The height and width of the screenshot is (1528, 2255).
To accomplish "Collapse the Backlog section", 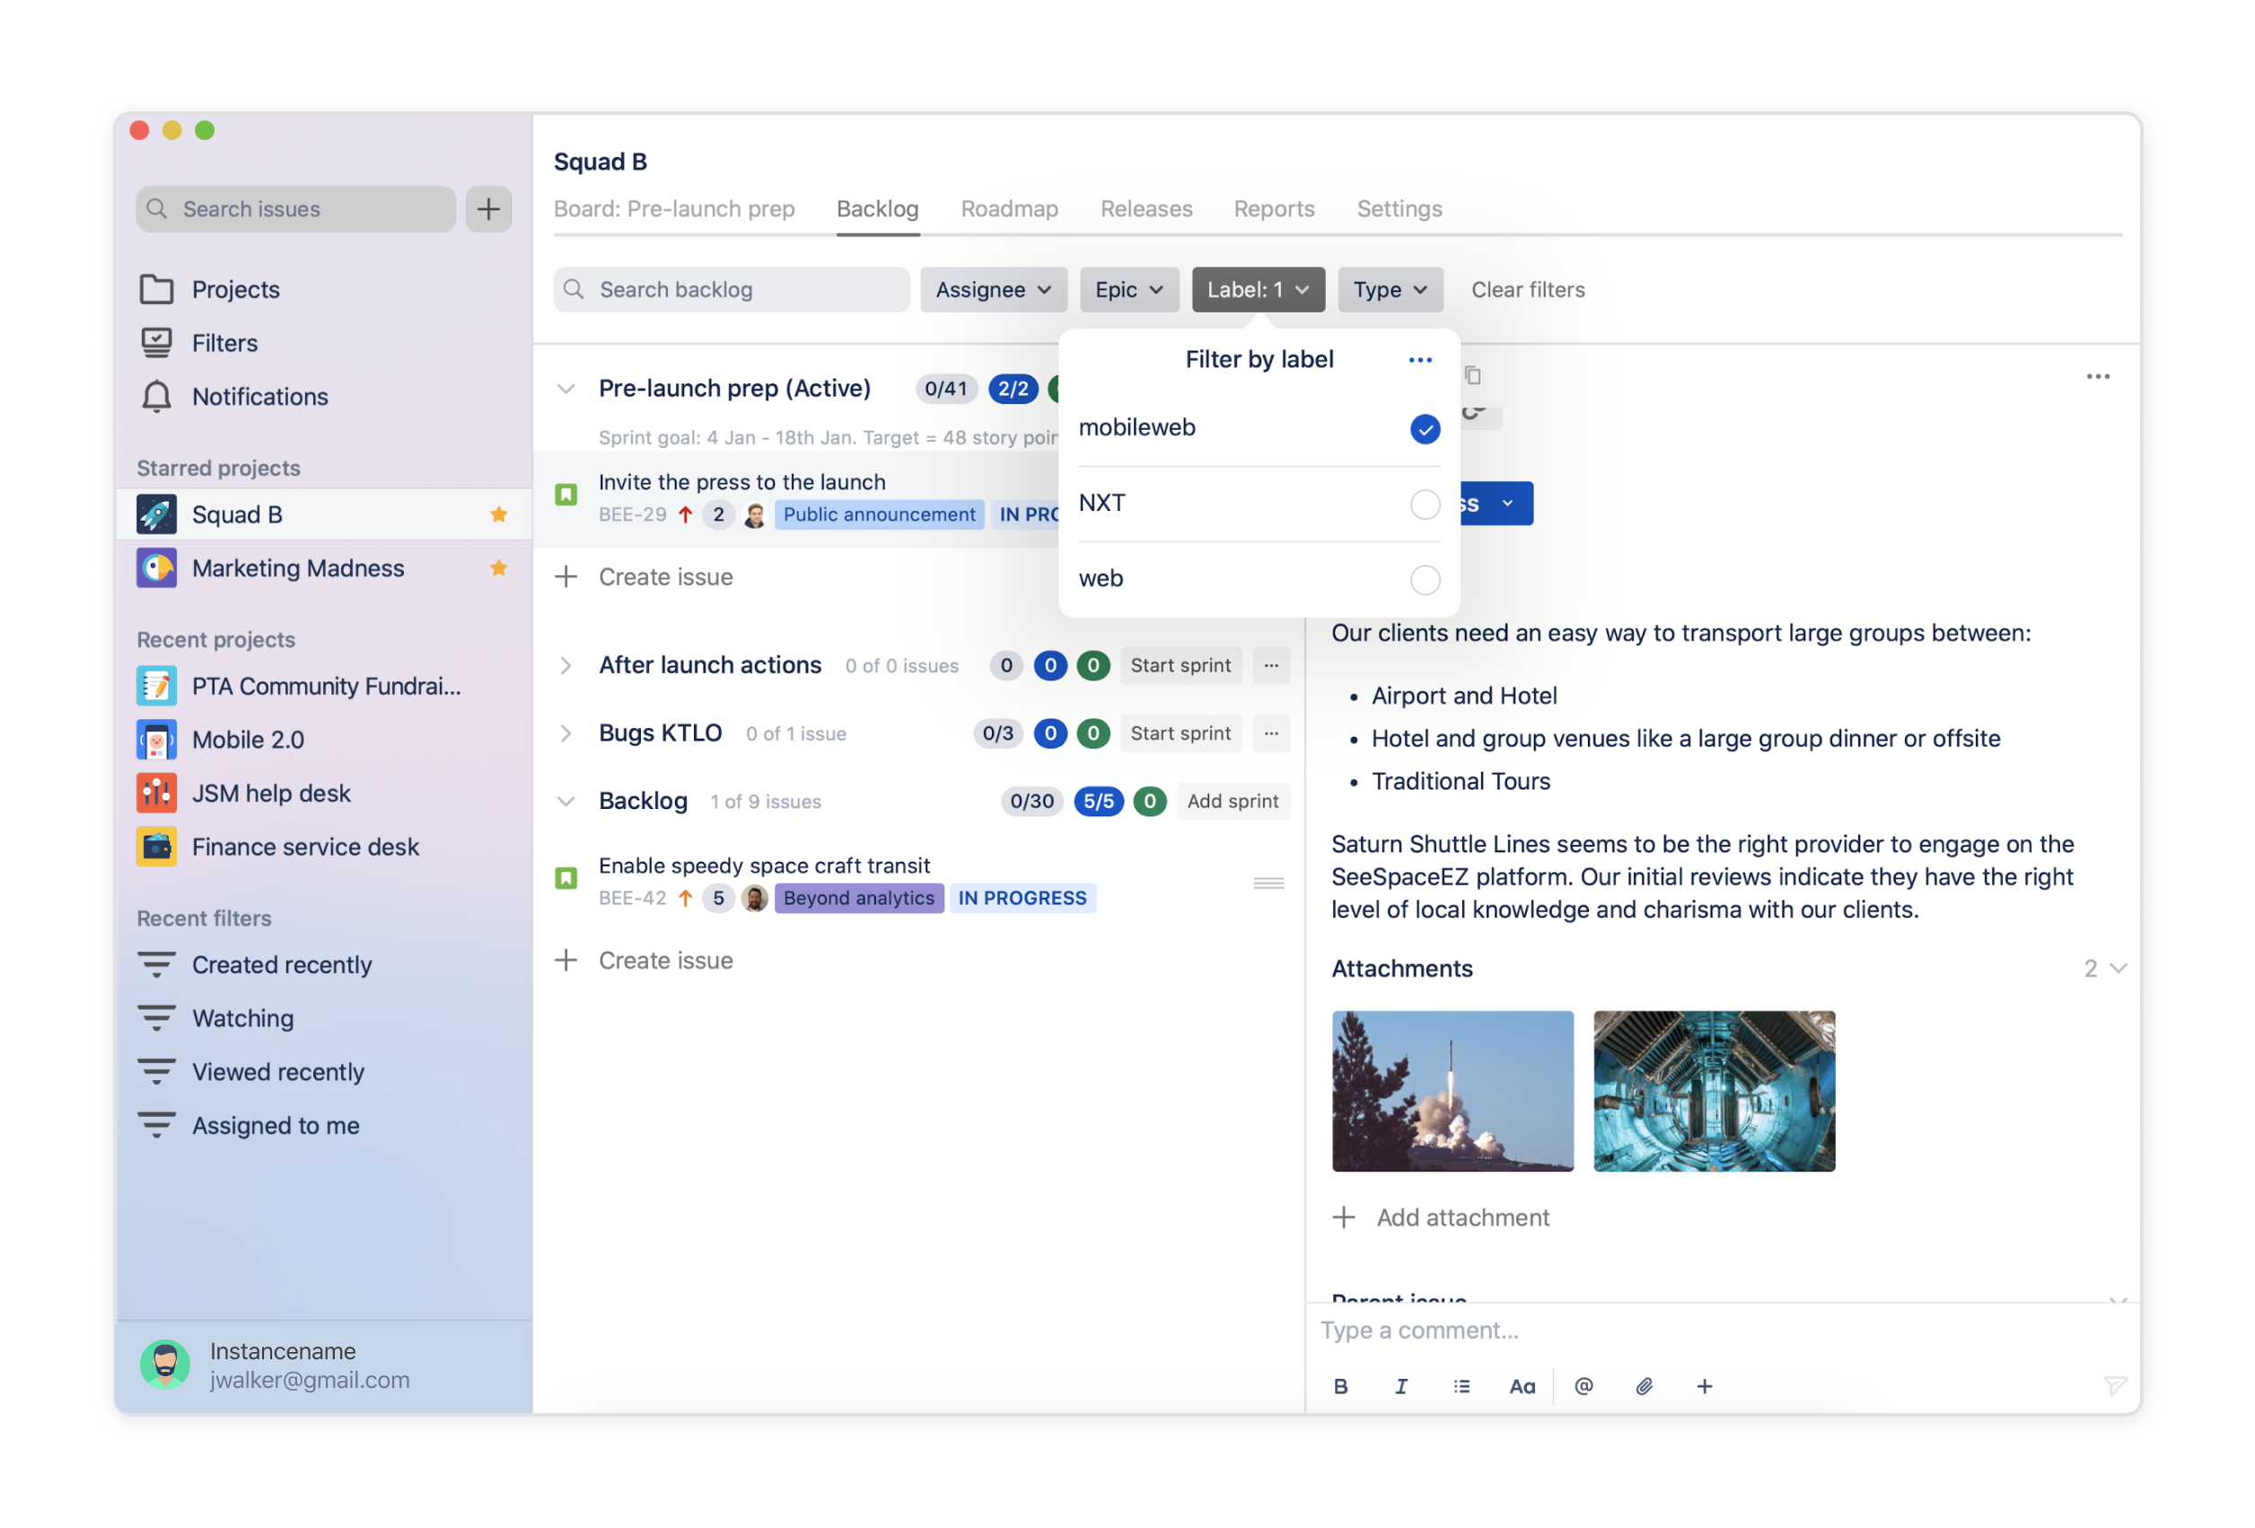I will 566,801.
